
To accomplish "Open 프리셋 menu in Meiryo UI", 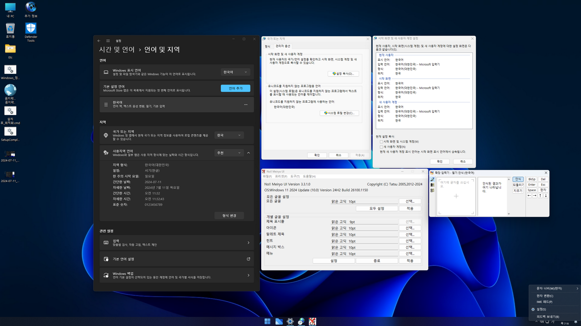I will (281, 176).
